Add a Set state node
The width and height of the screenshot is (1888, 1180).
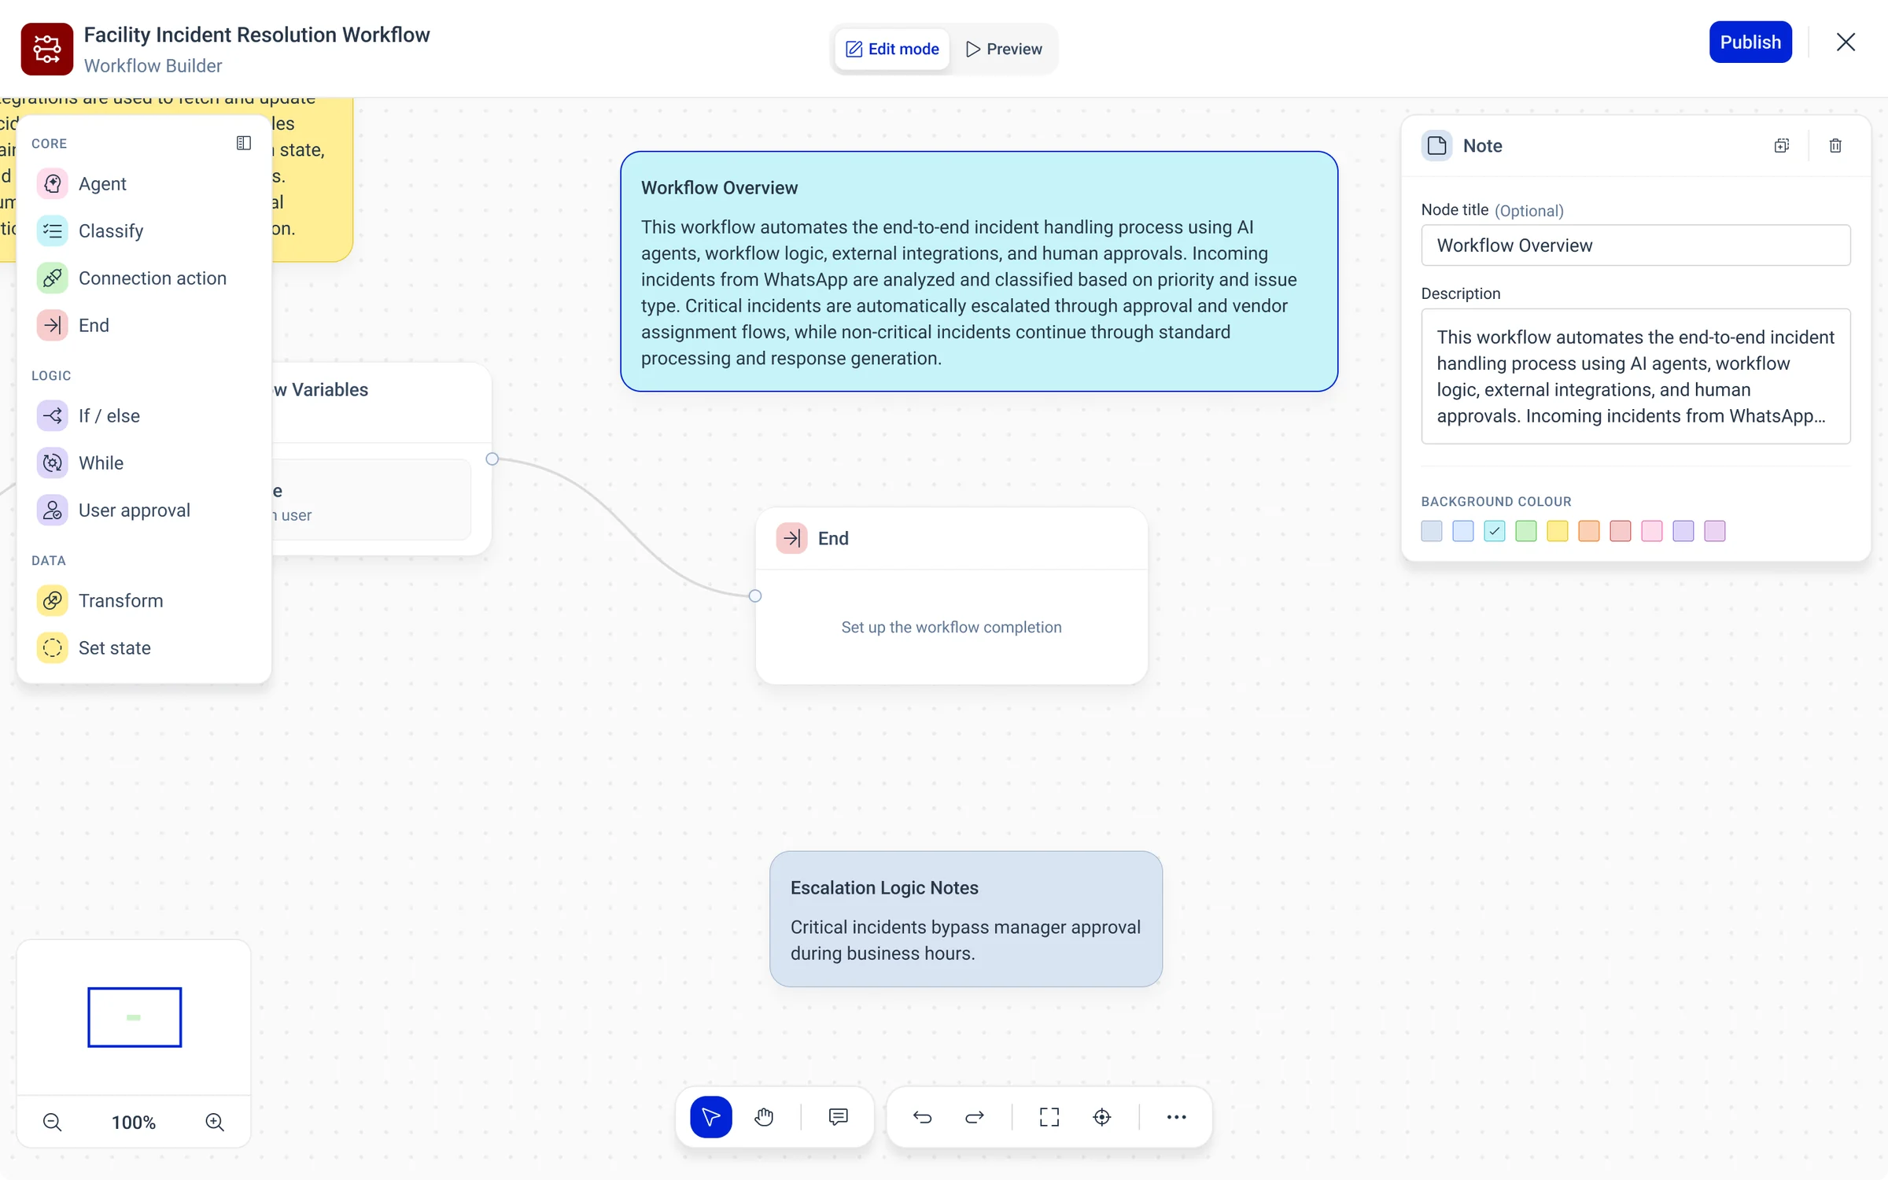143,647
